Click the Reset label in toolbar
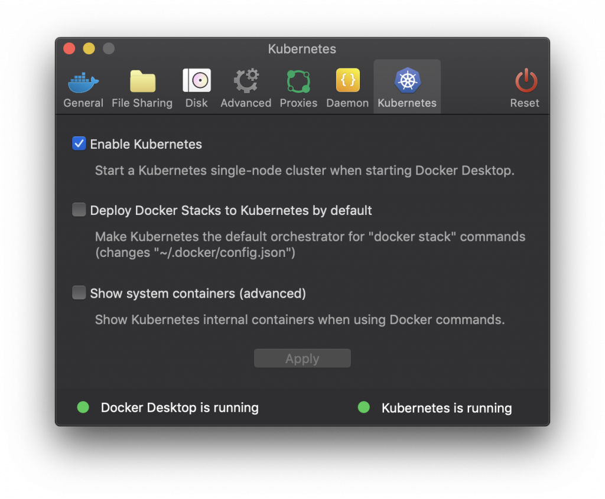Screen dimensions: 605x499 (x=525, y=103)
